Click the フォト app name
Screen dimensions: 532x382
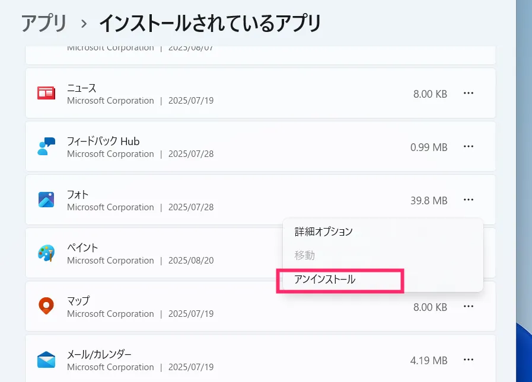click(78, 195)
